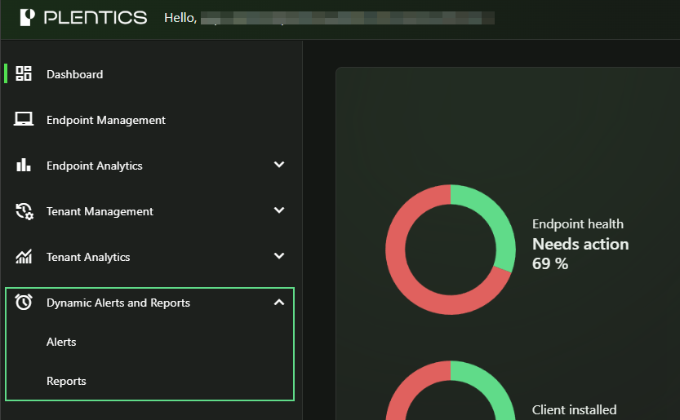680x420 pixels.
Task: Expand the Endpoint Analytics chevron
Action: [x=279, y=165]
